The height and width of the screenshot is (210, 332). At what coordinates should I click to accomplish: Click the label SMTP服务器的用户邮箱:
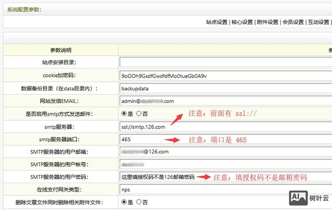point(59,152)
